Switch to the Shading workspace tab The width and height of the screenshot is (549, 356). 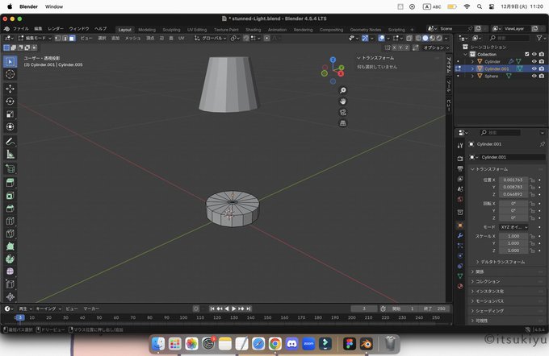pos(253,30)
